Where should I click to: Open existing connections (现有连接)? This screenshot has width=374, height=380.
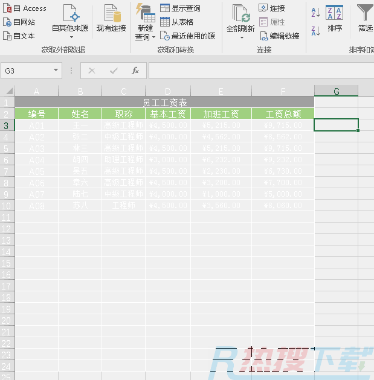[x=111, y=19]
